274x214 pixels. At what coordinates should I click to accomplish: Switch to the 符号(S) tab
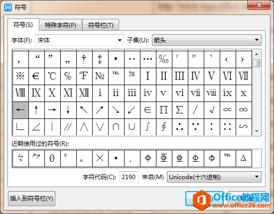[x=23, y=25]
